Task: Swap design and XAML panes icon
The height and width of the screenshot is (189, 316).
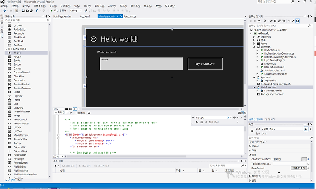Action: (x=71, y=113)
